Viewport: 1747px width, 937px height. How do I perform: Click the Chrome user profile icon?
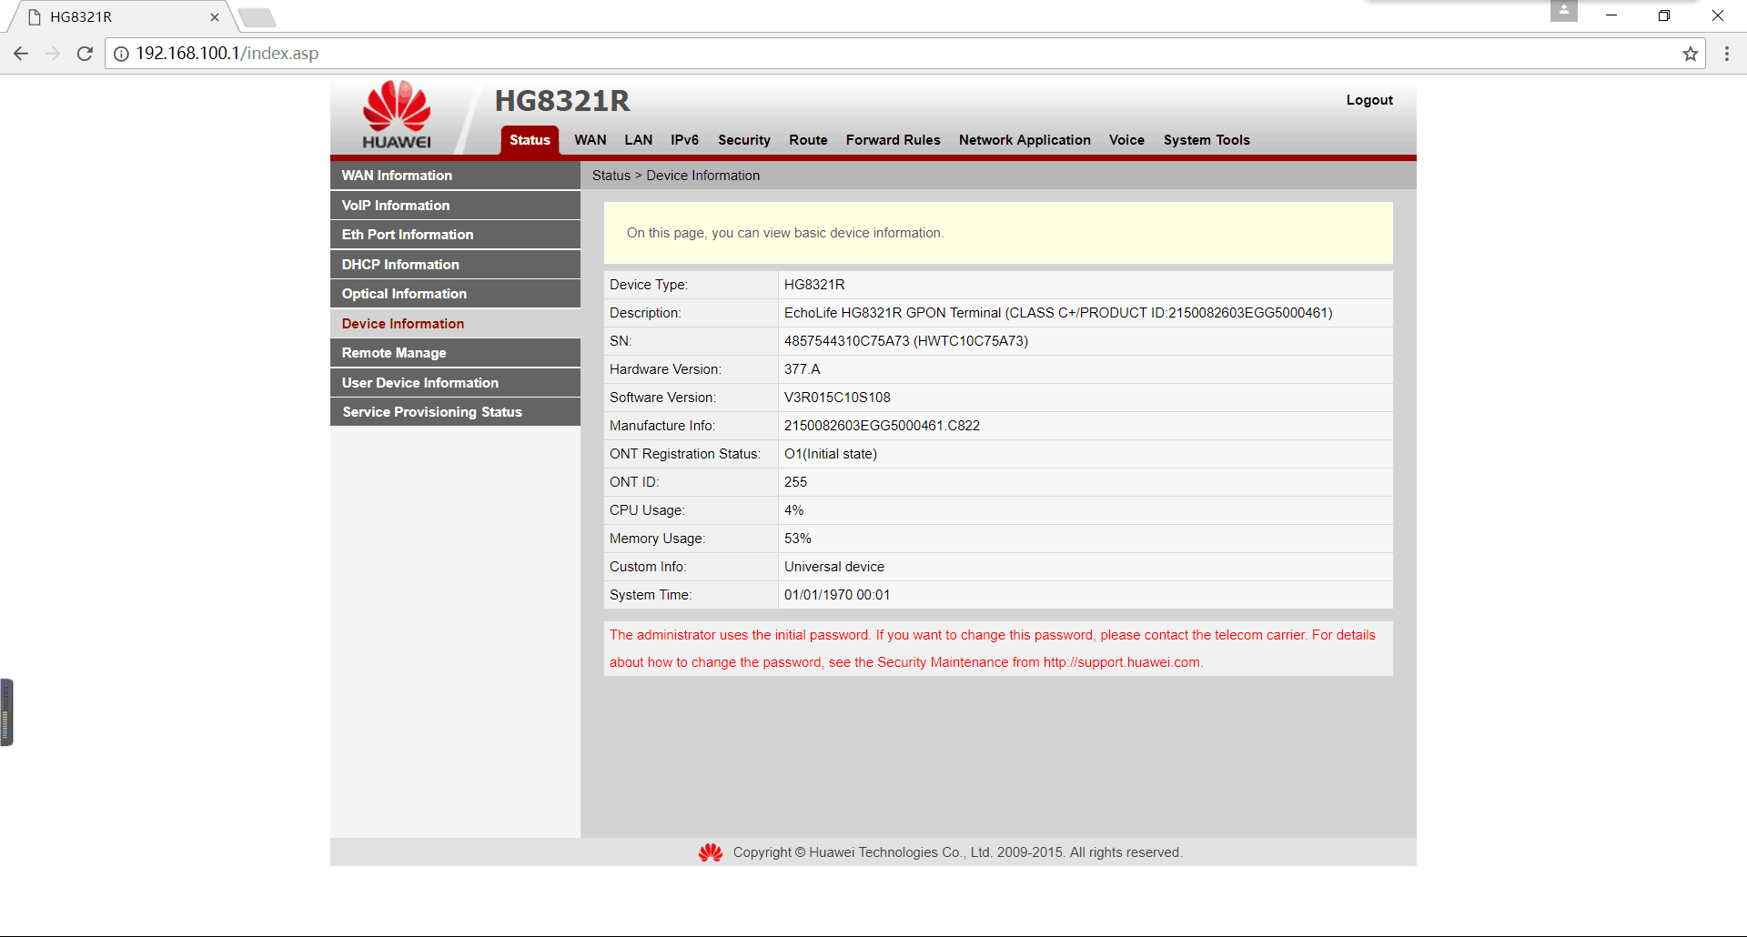1563,12
